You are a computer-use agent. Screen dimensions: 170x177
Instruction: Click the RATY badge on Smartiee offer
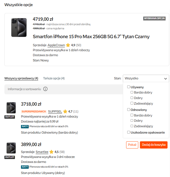pyautogui.click(x=25, y=167)
